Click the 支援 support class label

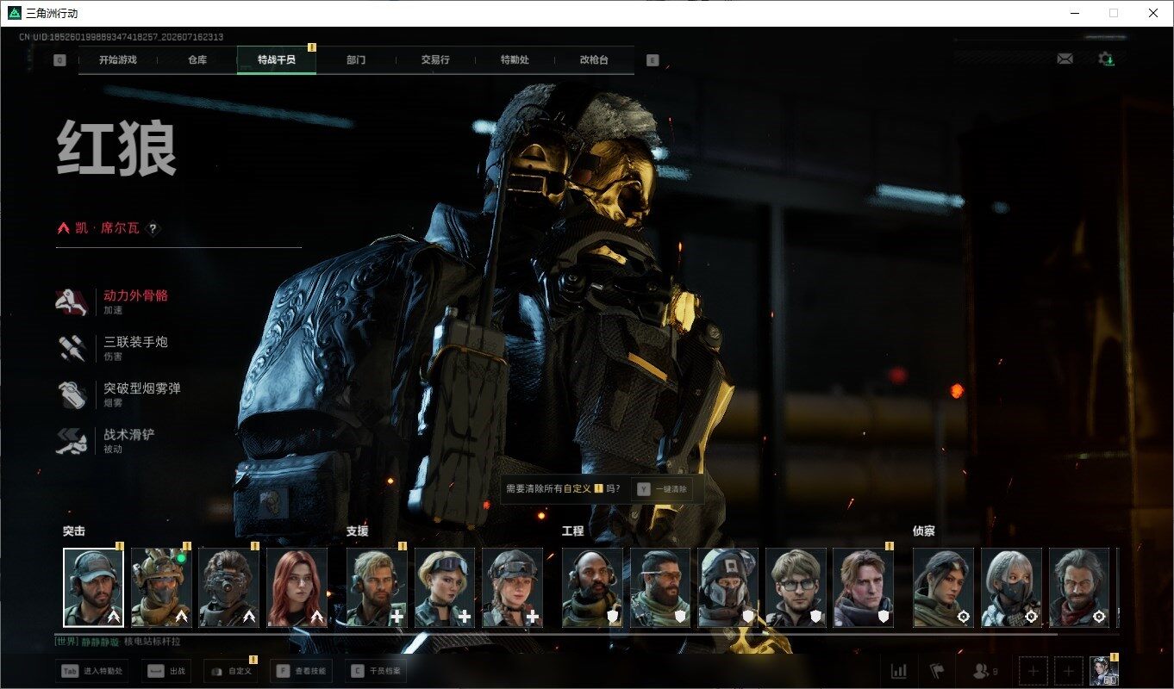tap(358, 531)
